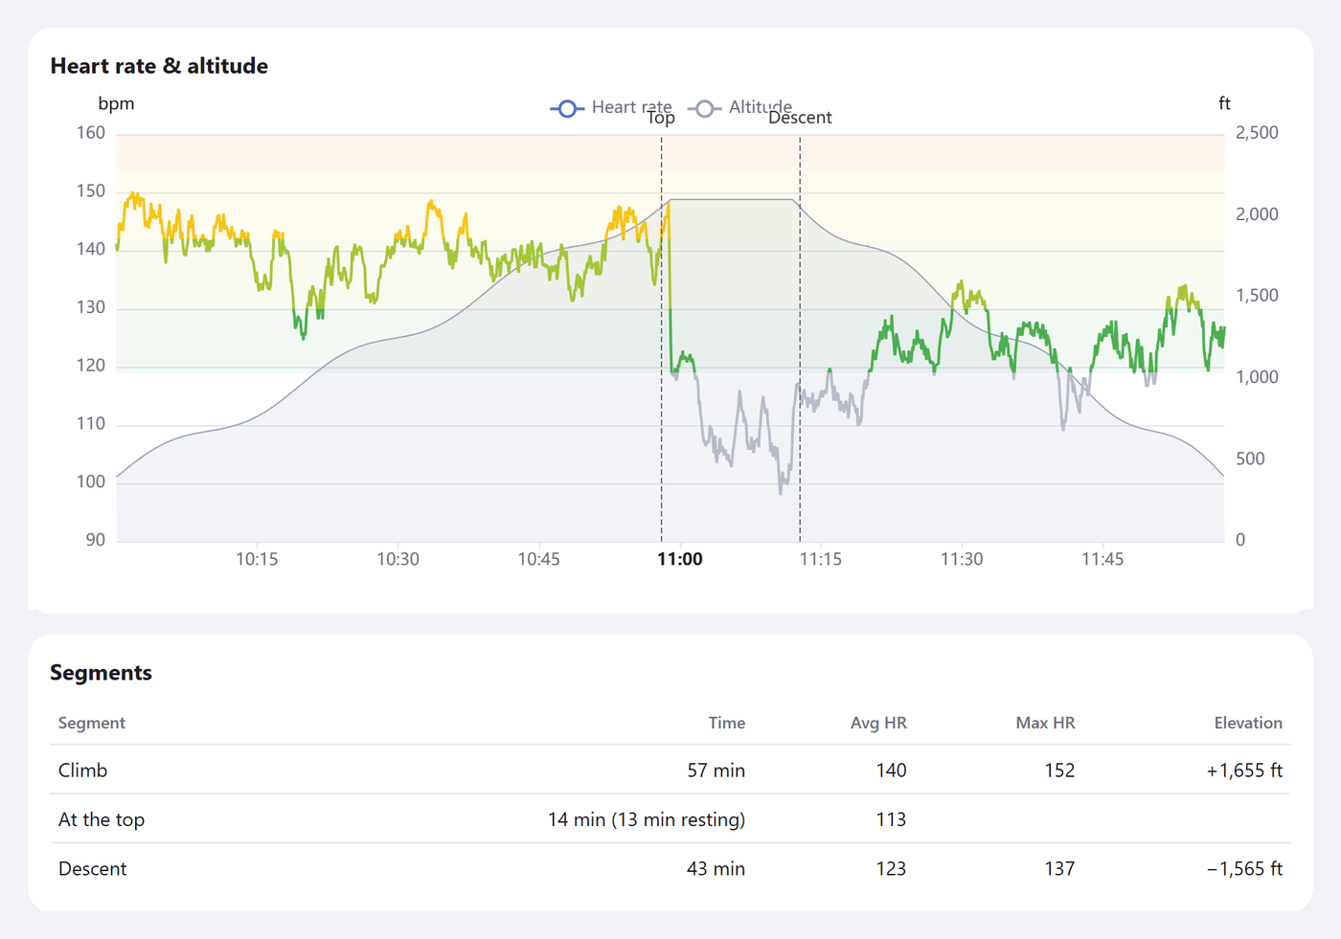Select the 10:45 time axis label
This screenshot has height=939, width=1341.
point(538,559)
